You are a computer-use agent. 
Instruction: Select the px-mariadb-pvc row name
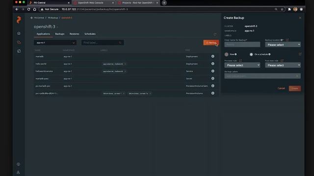pyautogui.click(x=43, y=86)
